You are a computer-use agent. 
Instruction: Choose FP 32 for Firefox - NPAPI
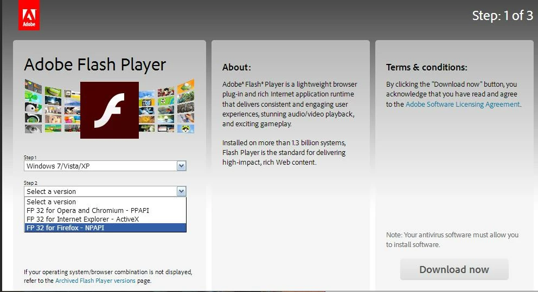[105, 228]
